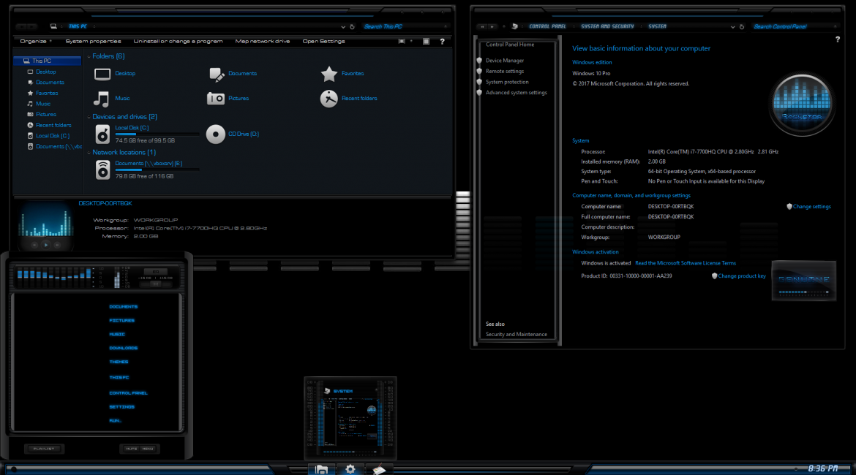
Task: Click the Search Control Panel field
Action: coord(795,27)
